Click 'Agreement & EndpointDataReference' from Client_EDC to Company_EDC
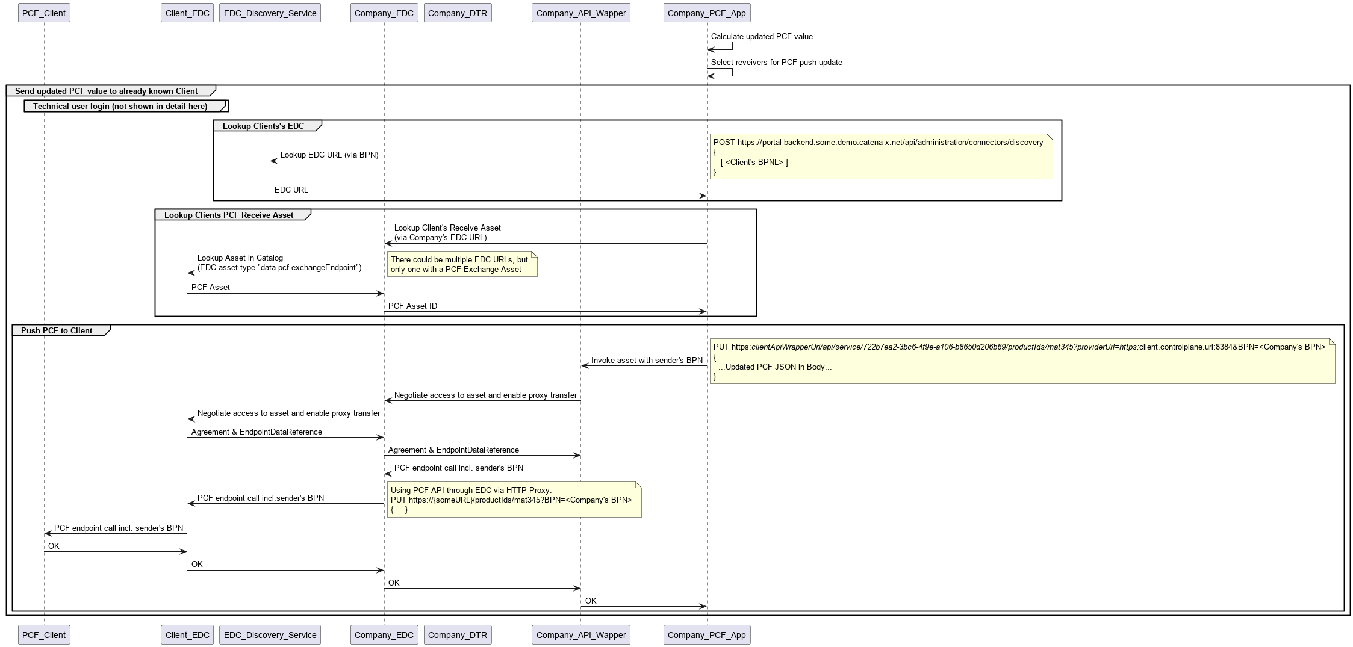The width and height of the screenshot is (1353, 647). [x=257, y=432]
